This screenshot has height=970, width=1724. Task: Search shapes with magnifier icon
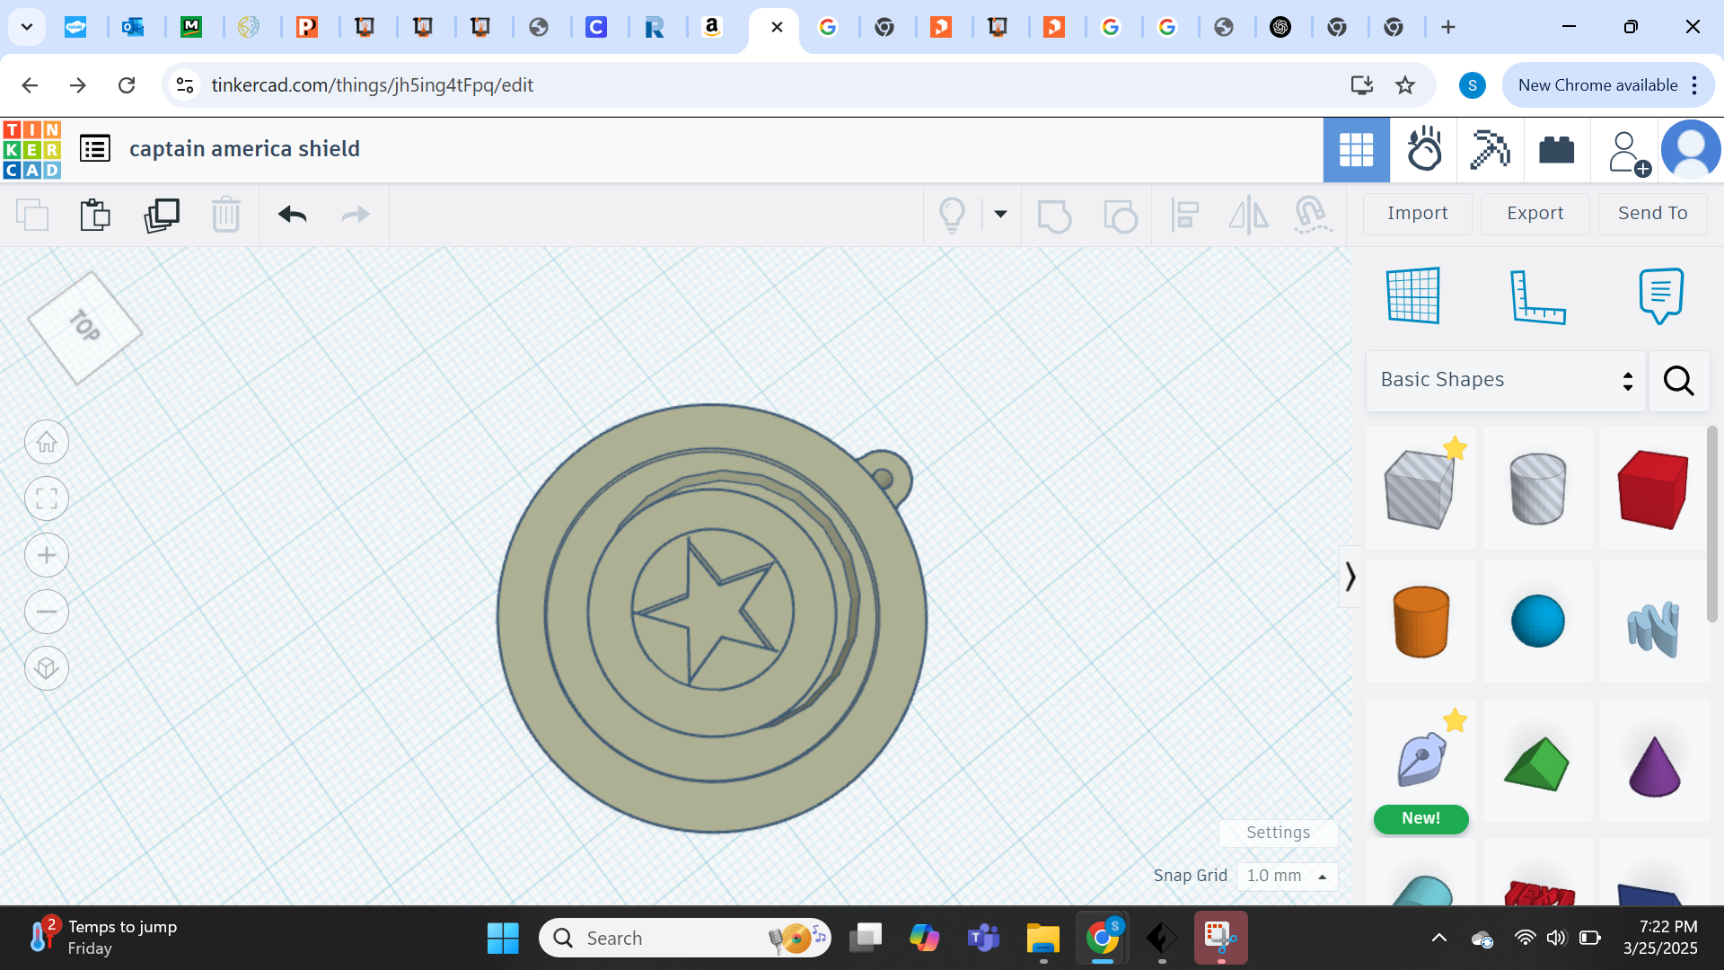(x=1678, y=381)
